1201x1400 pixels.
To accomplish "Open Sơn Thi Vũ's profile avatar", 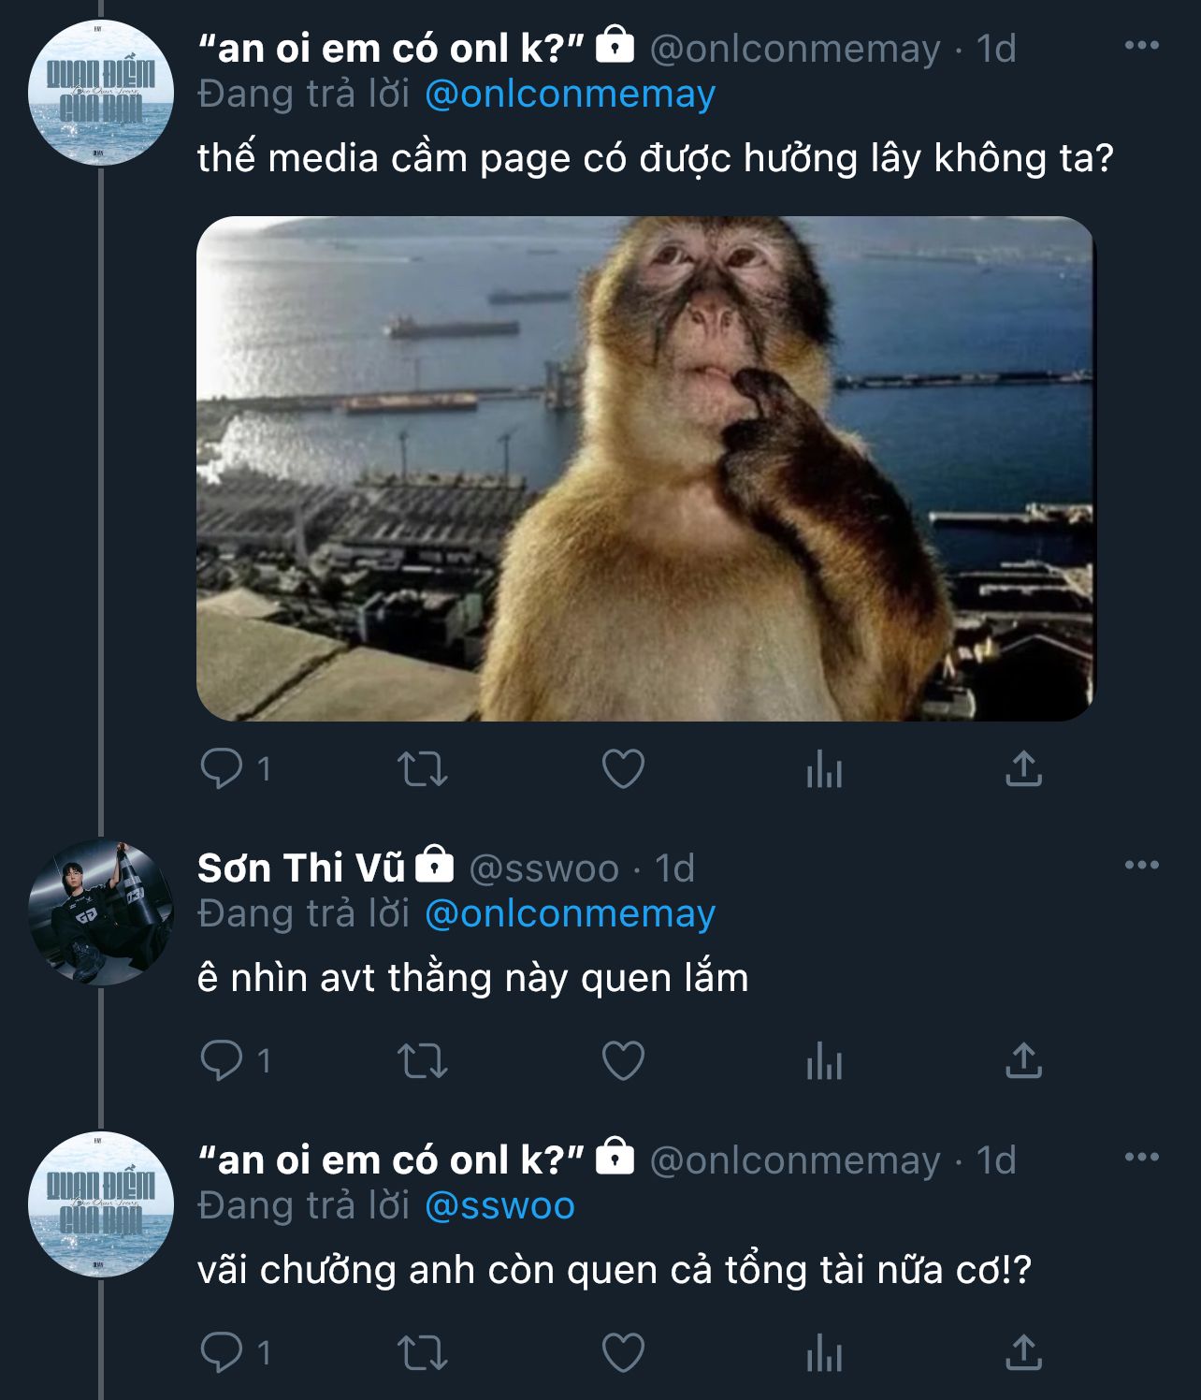I will coord(100,912).
